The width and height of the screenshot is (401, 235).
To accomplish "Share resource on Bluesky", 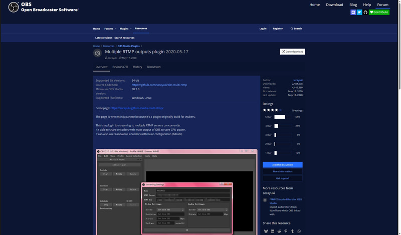I will [x=266, y=231].
